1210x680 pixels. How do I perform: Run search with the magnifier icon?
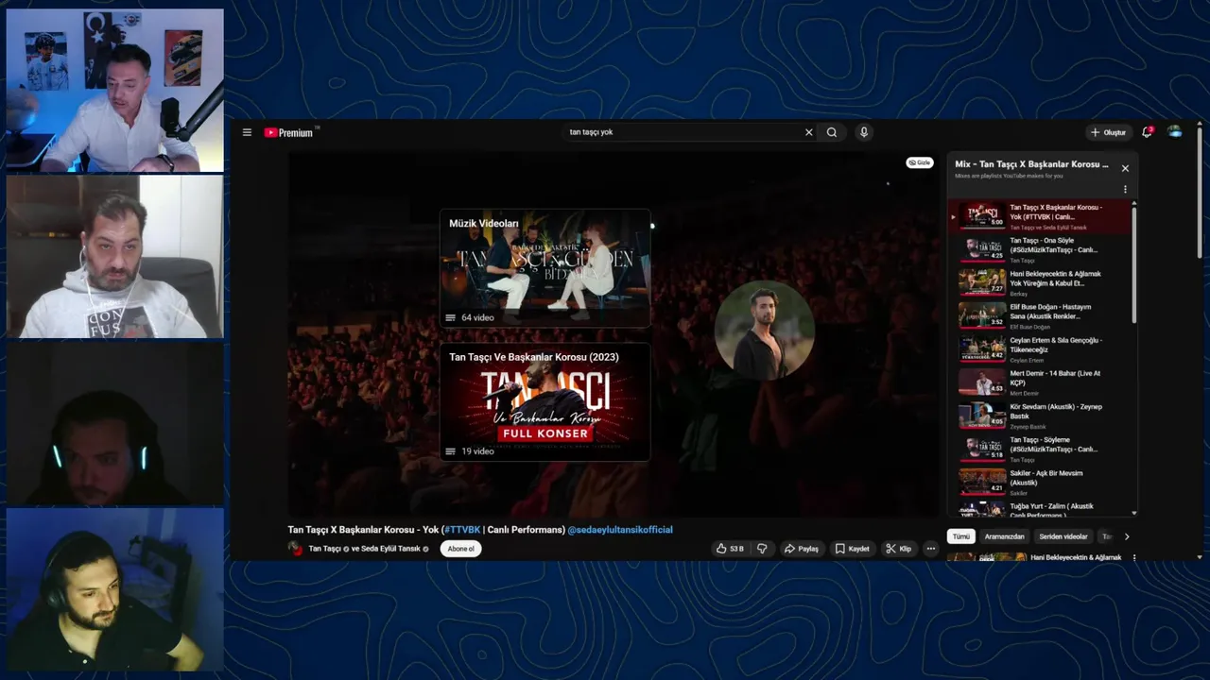(x=832, y=132)
